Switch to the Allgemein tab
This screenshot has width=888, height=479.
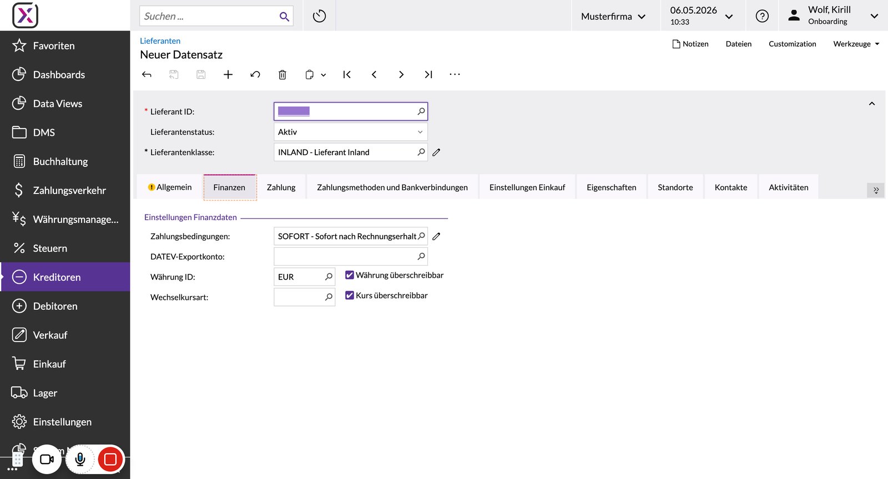click(170, 187)
